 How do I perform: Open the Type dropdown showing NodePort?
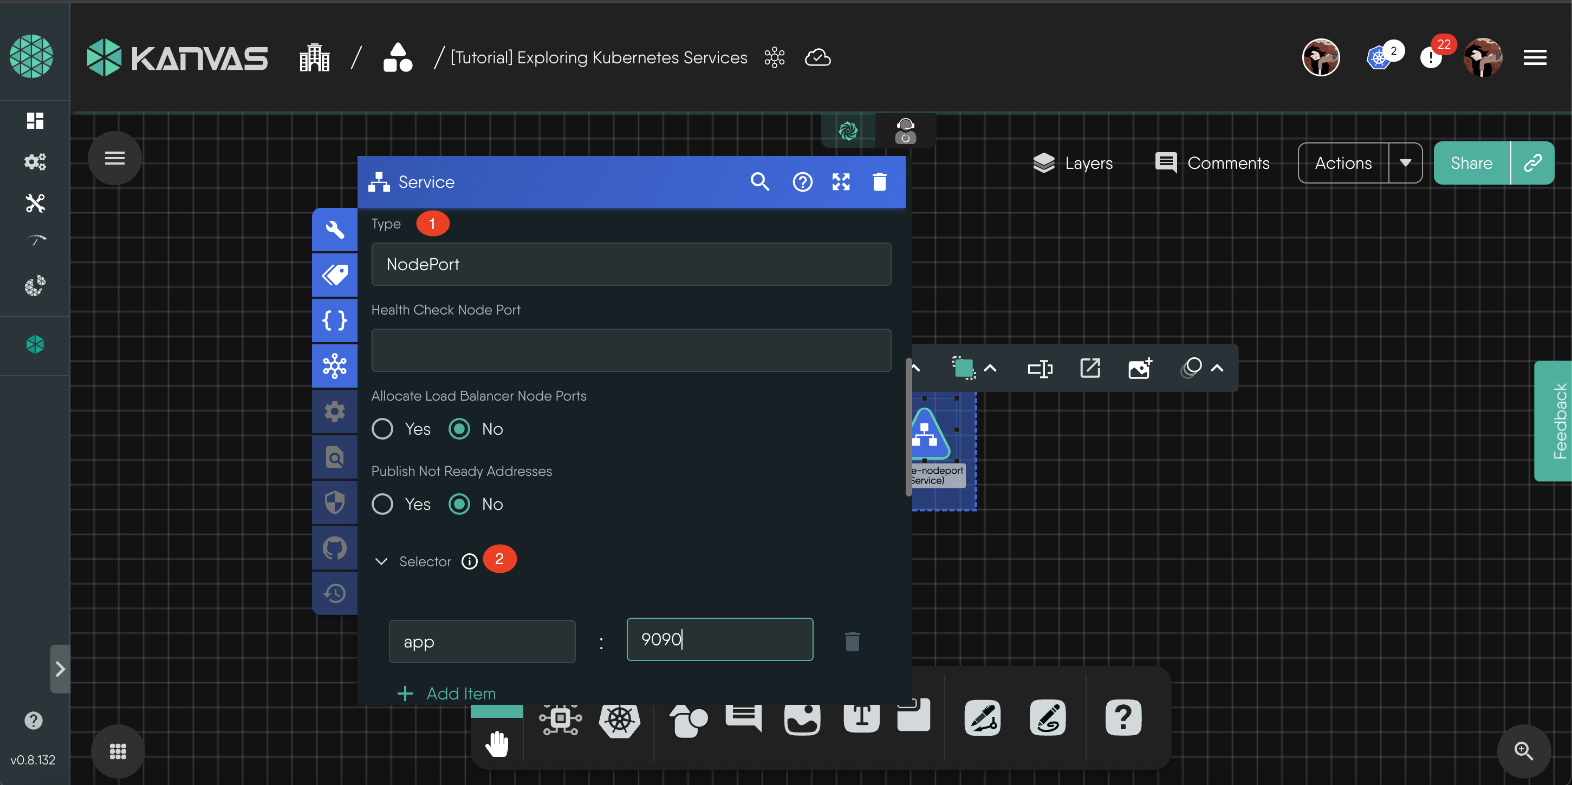tap(631, 264)
